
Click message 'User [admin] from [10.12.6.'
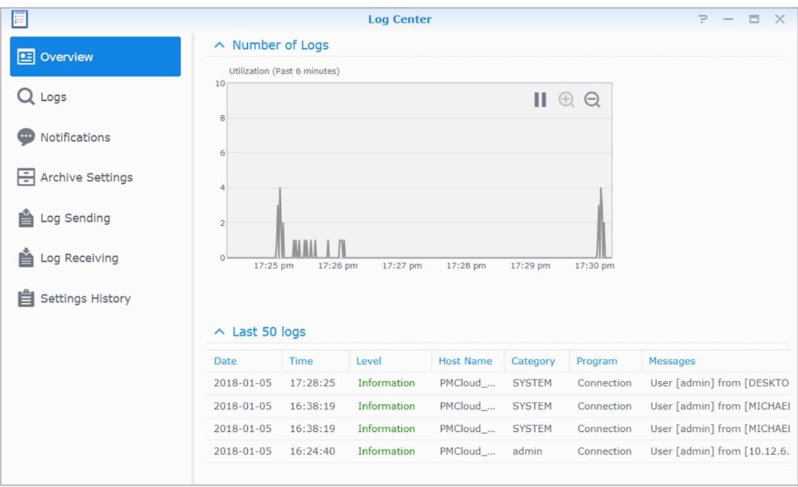[719, 451]
